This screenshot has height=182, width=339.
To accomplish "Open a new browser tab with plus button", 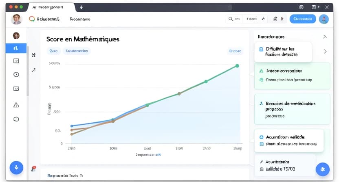I will point(81,7).
